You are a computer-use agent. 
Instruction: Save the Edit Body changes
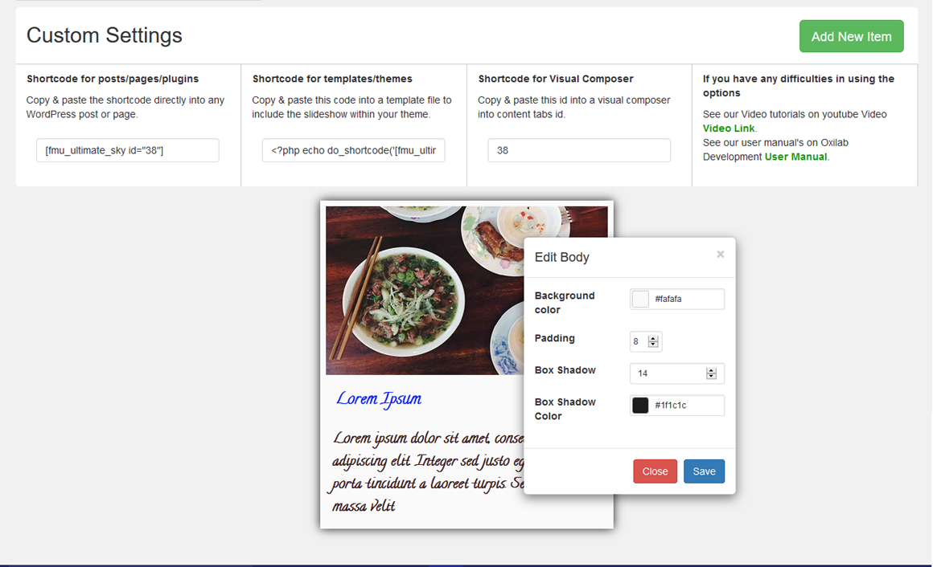(704, 471)
